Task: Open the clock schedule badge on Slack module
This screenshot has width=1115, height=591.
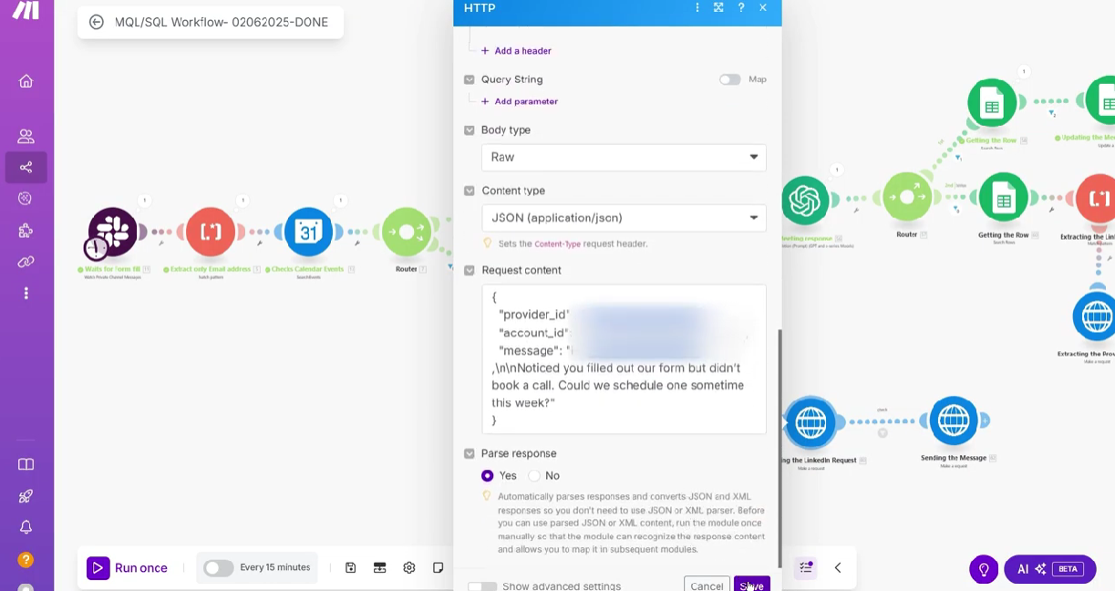Action: tap(96, 248)
